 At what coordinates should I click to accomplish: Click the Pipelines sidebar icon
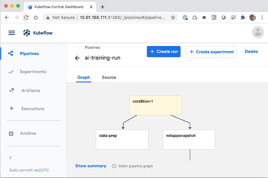tap(11, 54)
